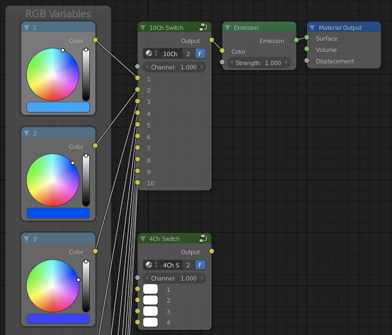Click Emission Strength value field

259,63
